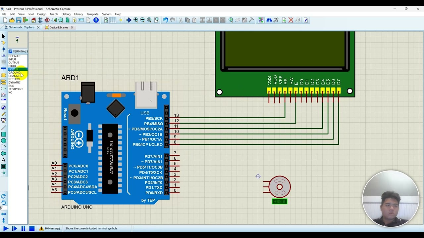Click the Step simulation button
The width and height of the screenshot is (424, 238).
pos(14,228)
